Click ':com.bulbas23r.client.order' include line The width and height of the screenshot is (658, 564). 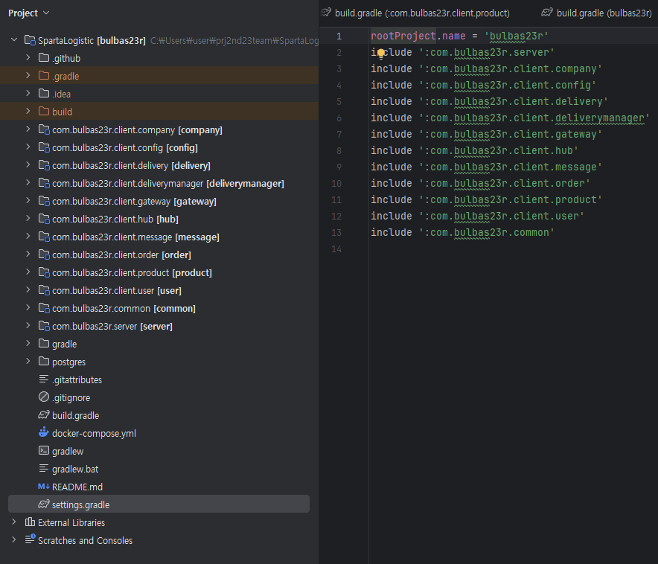[x=481, y=183]
